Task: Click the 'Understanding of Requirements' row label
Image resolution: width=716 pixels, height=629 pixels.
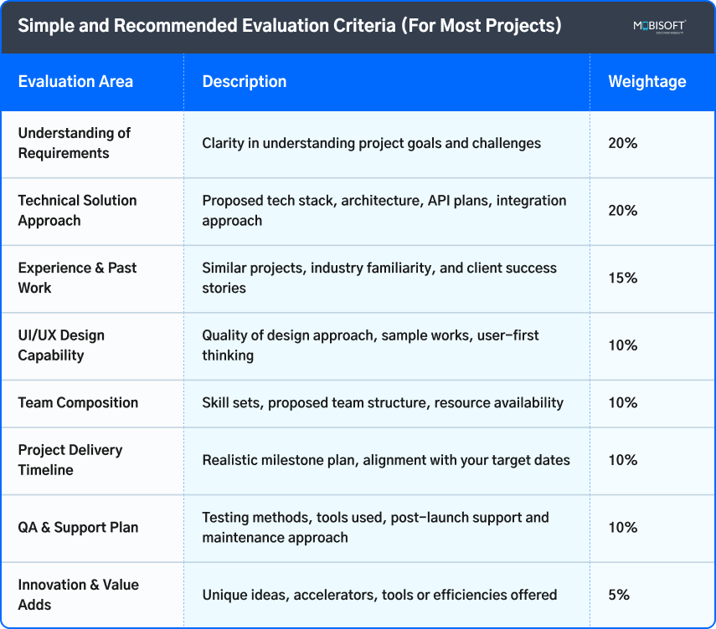Action: (x=75, y=143)
